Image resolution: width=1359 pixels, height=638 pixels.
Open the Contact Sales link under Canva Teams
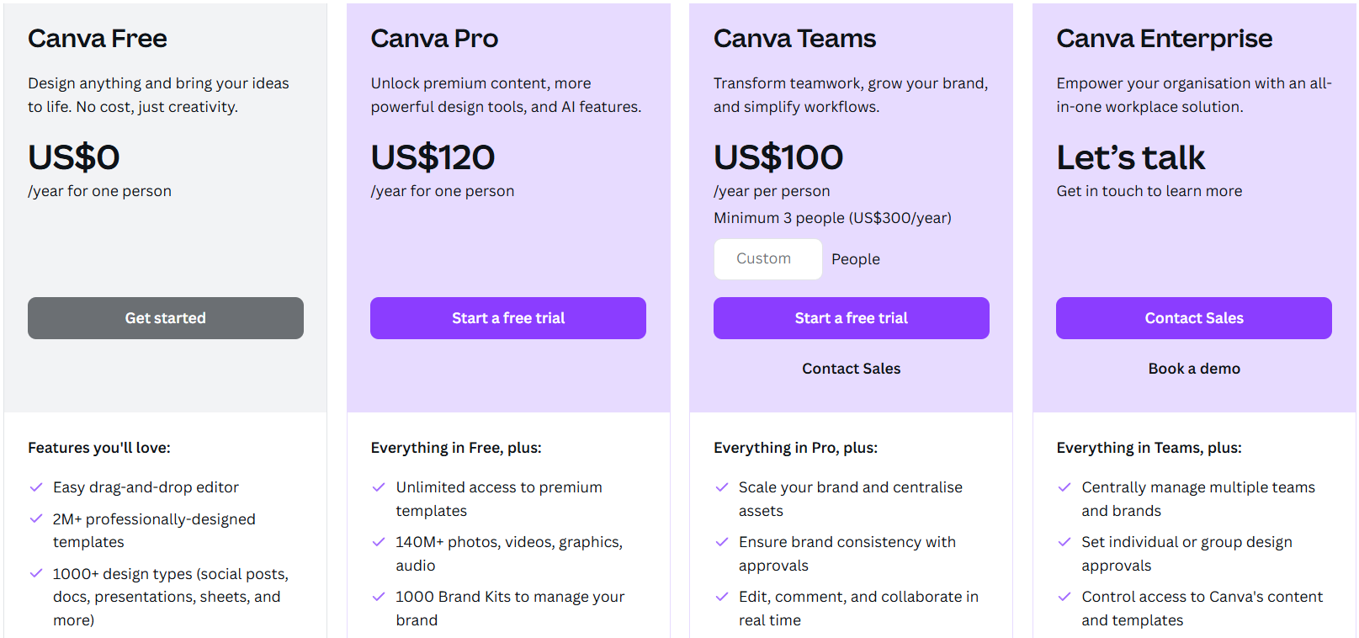click(x=852, y=369)
